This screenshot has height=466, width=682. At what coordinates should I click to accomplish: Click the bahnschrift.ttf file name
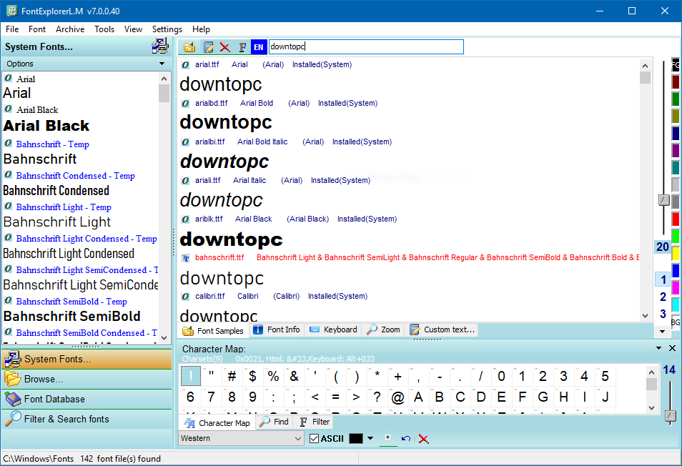pyautogui.click(x=219, y=257)
